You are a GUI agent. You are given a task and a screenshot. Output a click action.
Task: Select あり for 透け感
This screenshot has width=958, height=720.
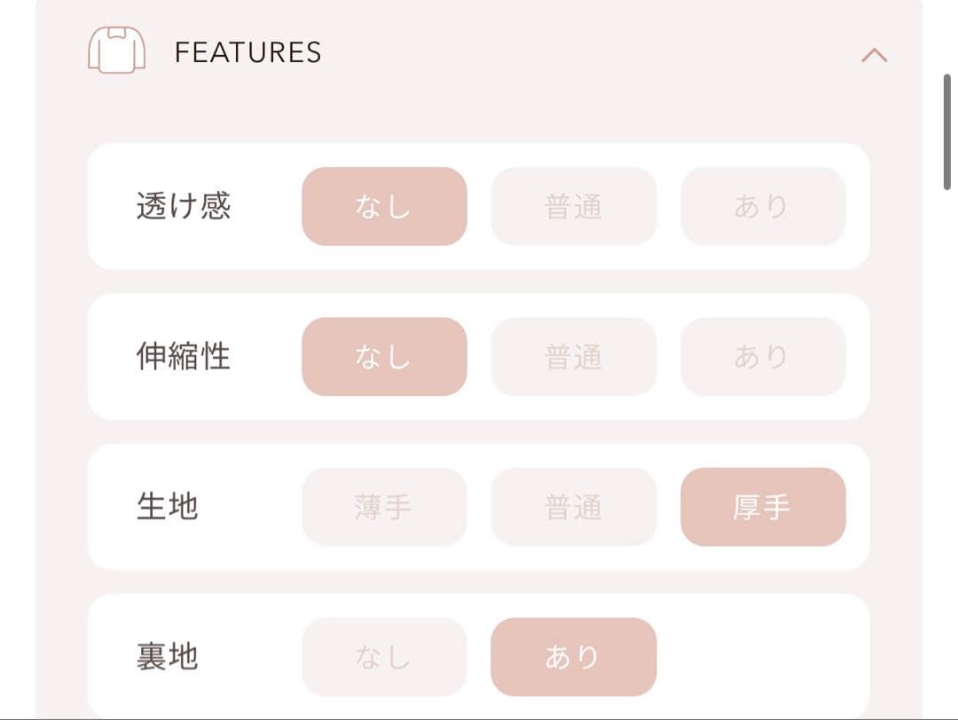(763, 206)
